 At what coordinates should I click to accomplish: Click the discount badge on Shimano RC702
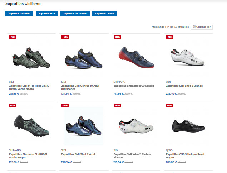pyautogui.click(x=117, y=37)
